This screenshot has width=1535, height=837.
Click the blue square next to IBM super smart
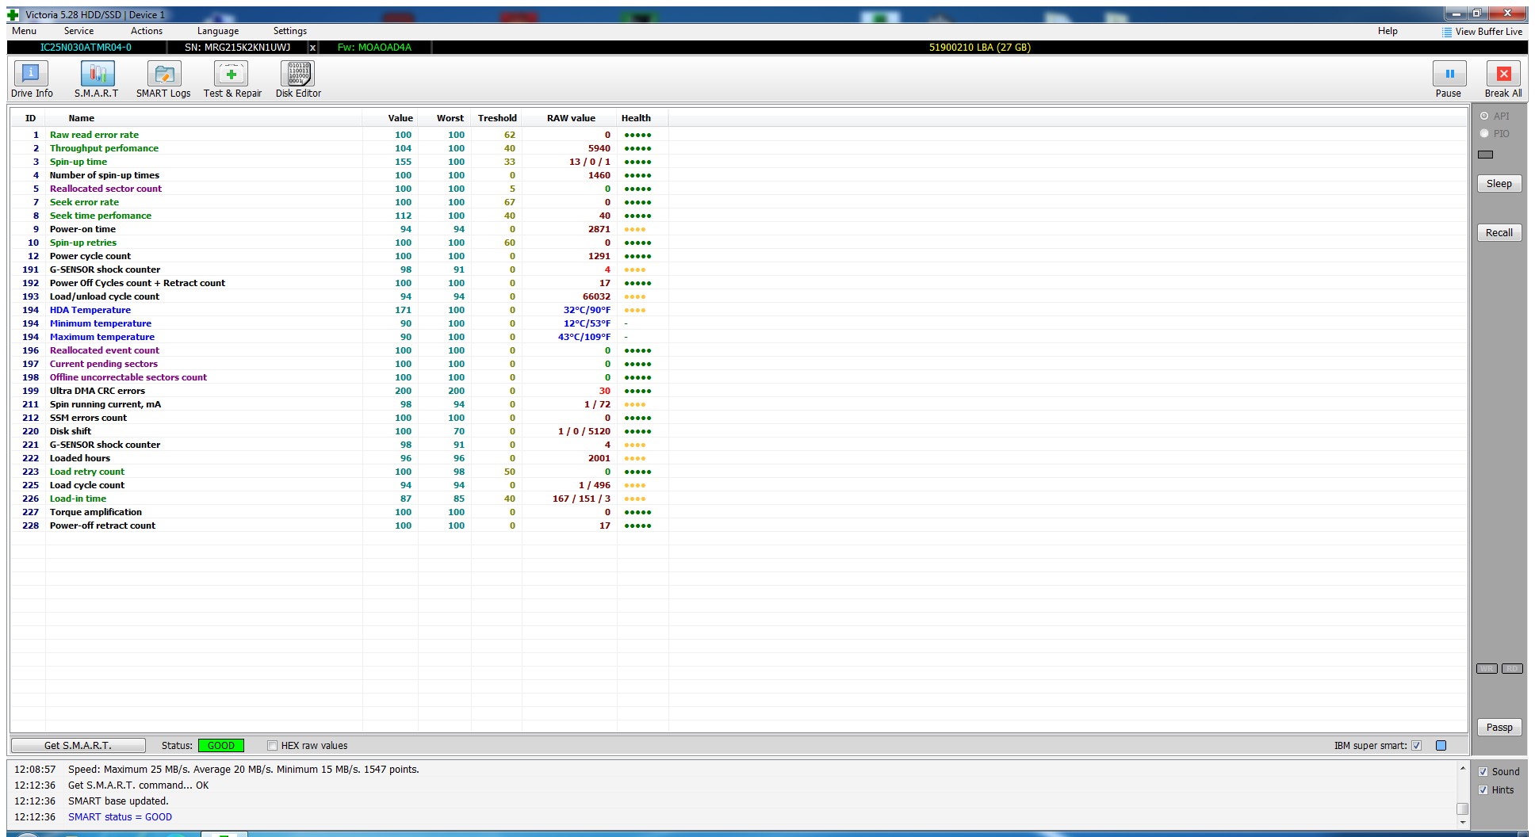point(1441,746)
